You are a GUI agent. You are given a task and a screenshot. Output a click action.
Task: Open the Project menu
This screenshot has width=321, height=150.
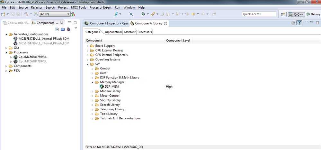[63, 8]
